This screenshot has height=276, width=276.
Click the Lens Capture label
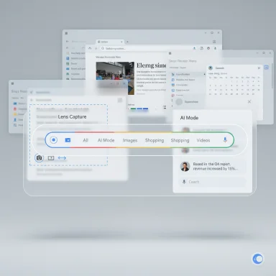[x=72, y=116]
